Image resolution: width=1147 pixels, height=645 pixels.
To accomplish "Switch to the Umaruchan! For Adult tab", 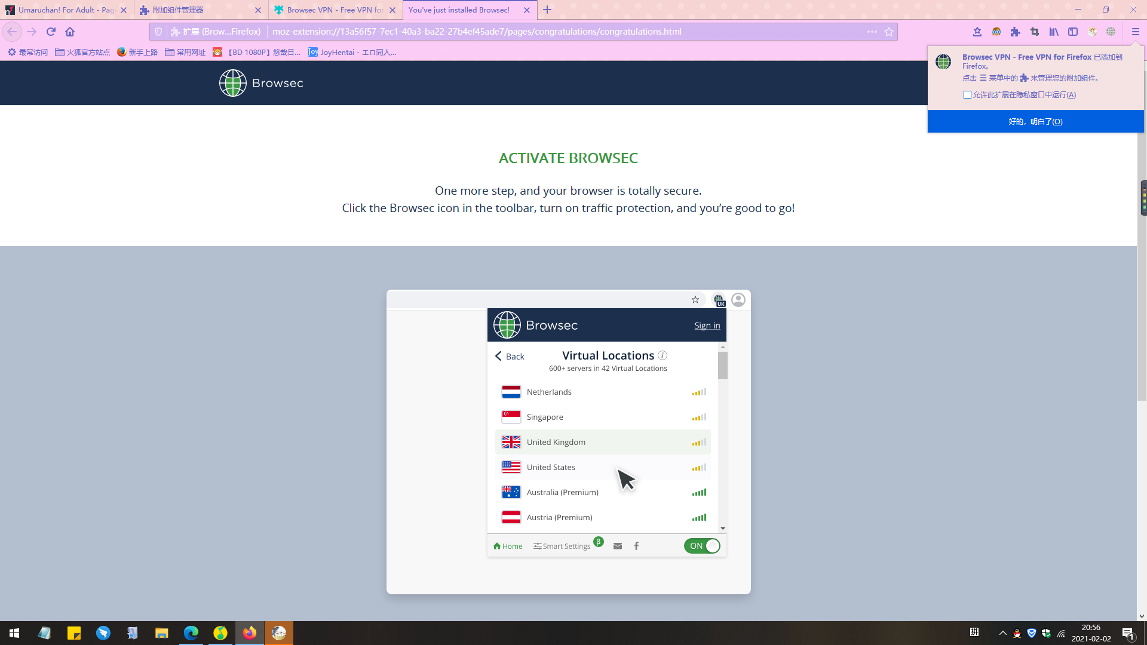I will click(x=67, y=10).
